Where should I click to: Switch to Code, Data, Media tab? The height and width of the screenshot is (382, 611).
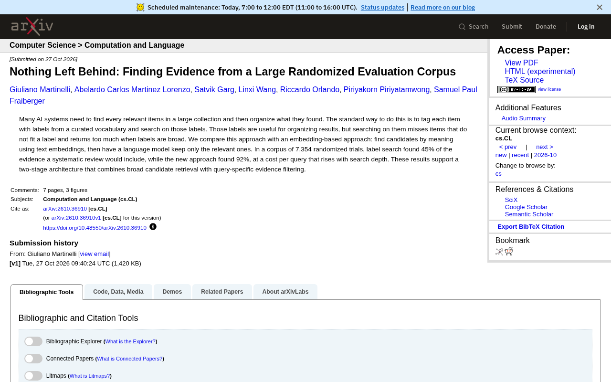pos(118,292)
